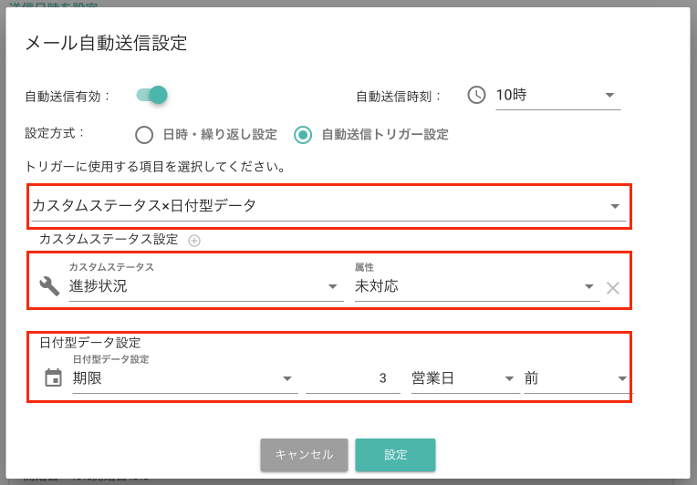Click the キャンセル button
Image resolution: width=697 pixels, height=485 pixels.
tap(304, 455)
